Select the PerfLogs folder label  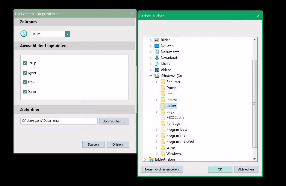pos(173,124)
